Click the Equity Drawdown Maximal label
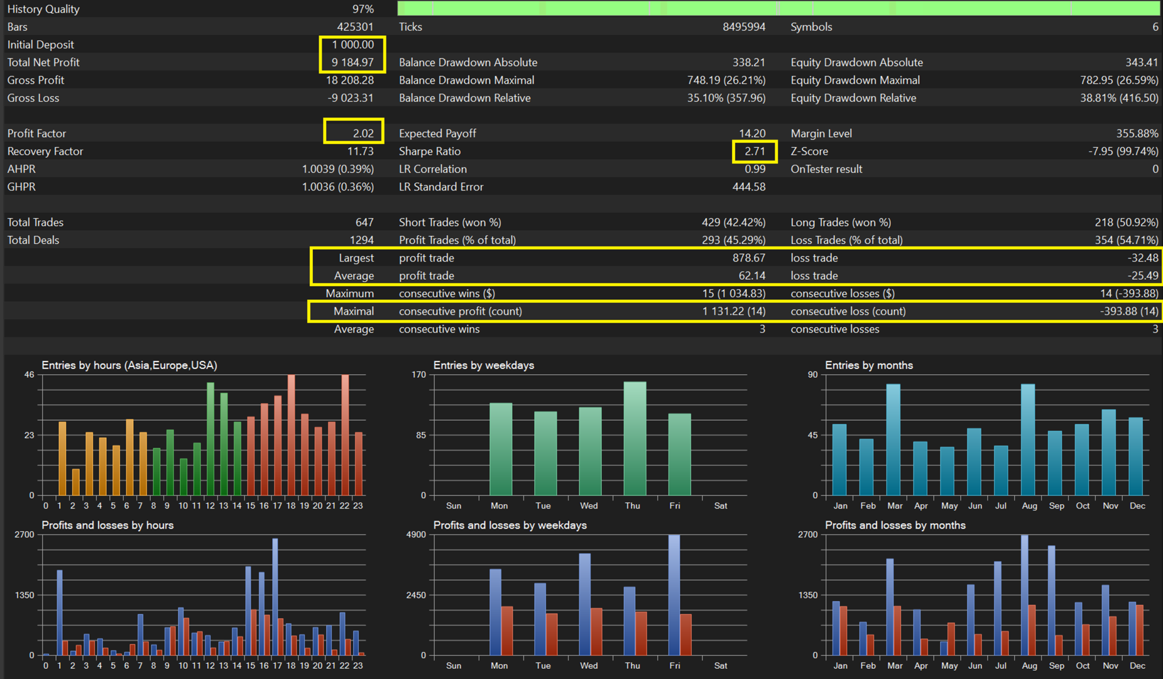1163x679 pixels. [855, 80]
